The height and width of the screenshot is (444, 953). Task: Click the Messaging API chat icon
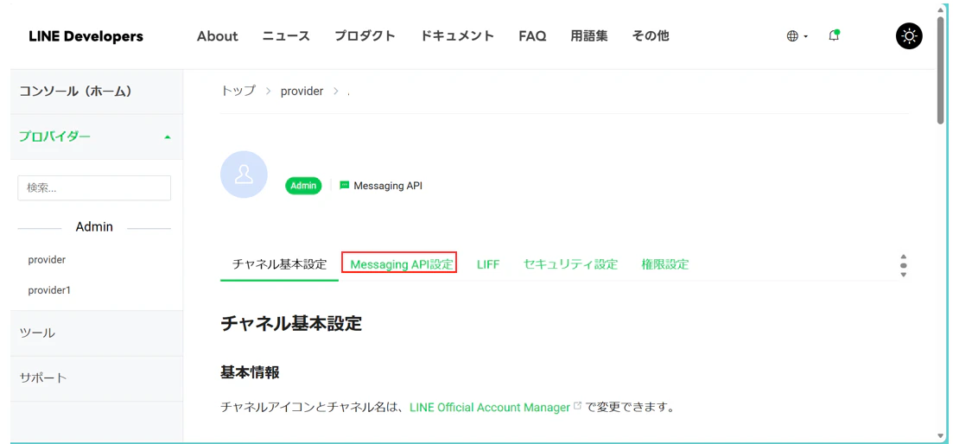pyautogui.click(x=345, y=185)
